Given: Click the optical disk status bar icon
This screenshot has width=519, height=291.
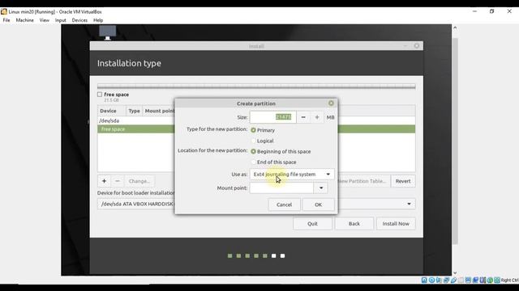Looking at the screenshot, I should point(431,280).
